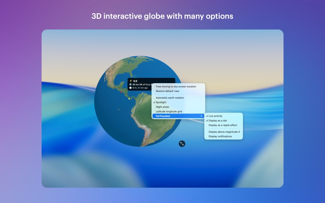Disable the Spotlight option
The height and width of the screenshot is (203, 325).
coord(161,102)
